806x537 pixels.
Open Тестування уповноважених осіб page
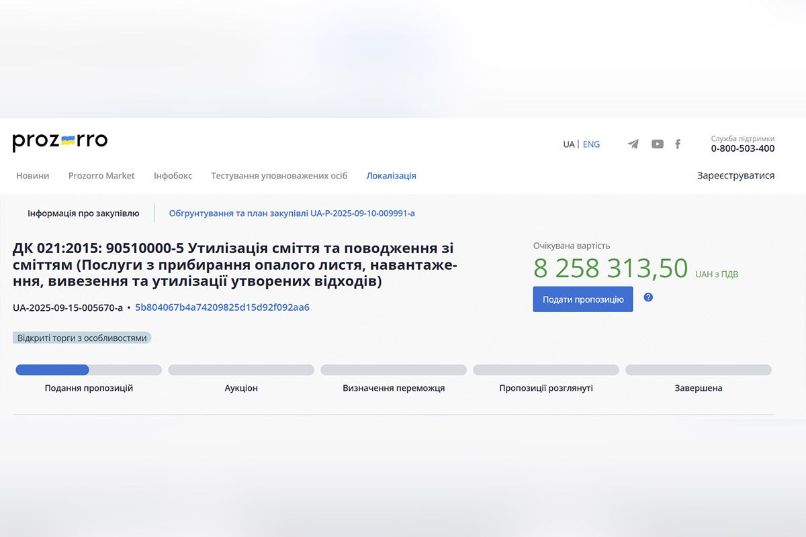click(279, 175)
